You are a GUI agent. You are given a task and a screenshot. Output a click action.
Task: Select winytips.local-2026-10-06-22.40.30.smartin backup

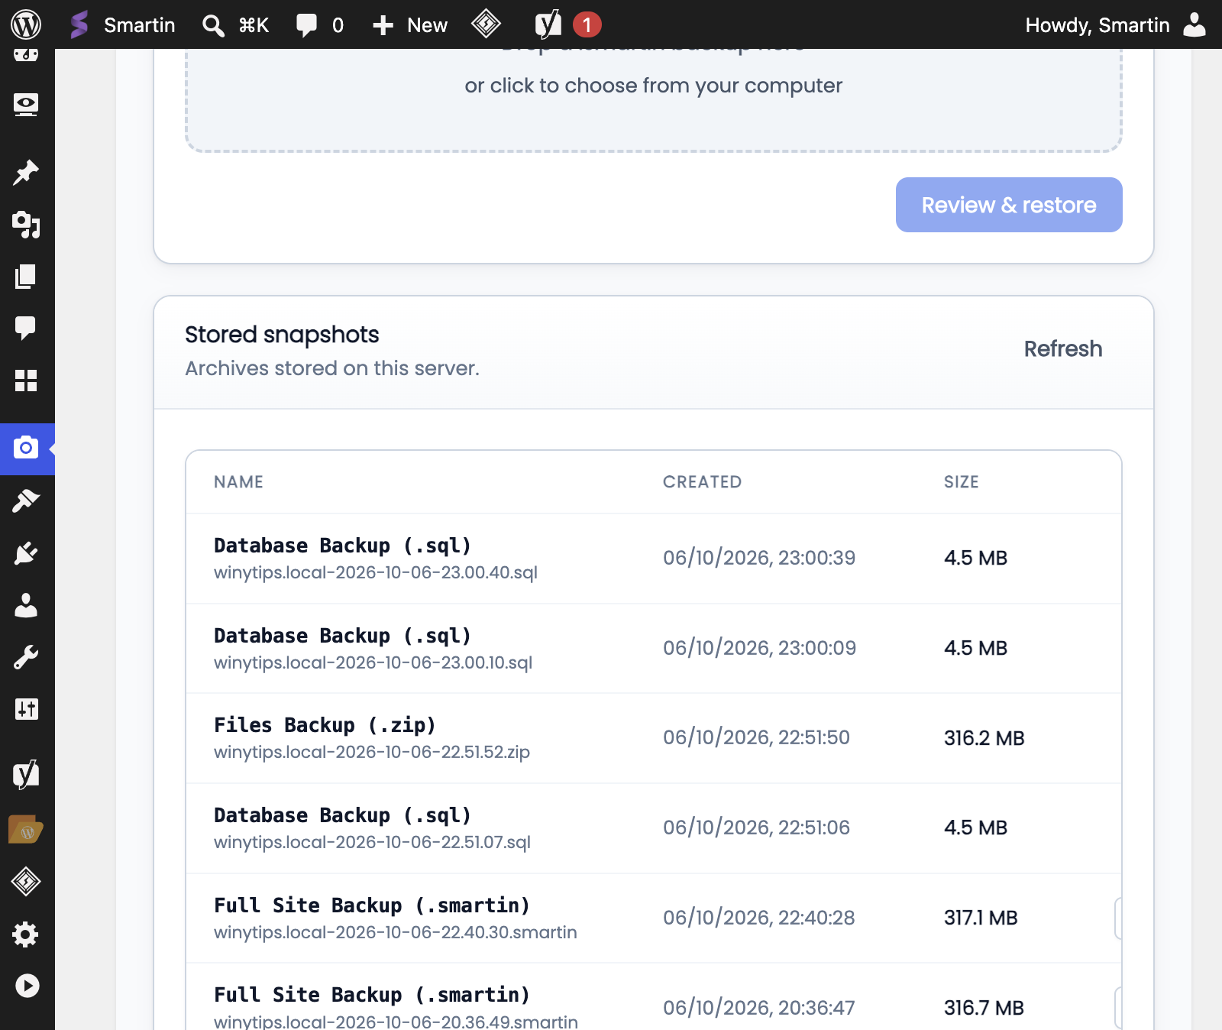point(654,918)
